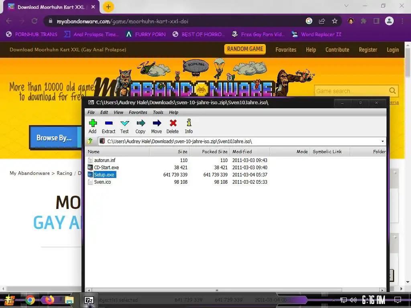Toggle the Chrome side panel icon
The height and width of the screenshot is (308, 411).
[376, 21]
